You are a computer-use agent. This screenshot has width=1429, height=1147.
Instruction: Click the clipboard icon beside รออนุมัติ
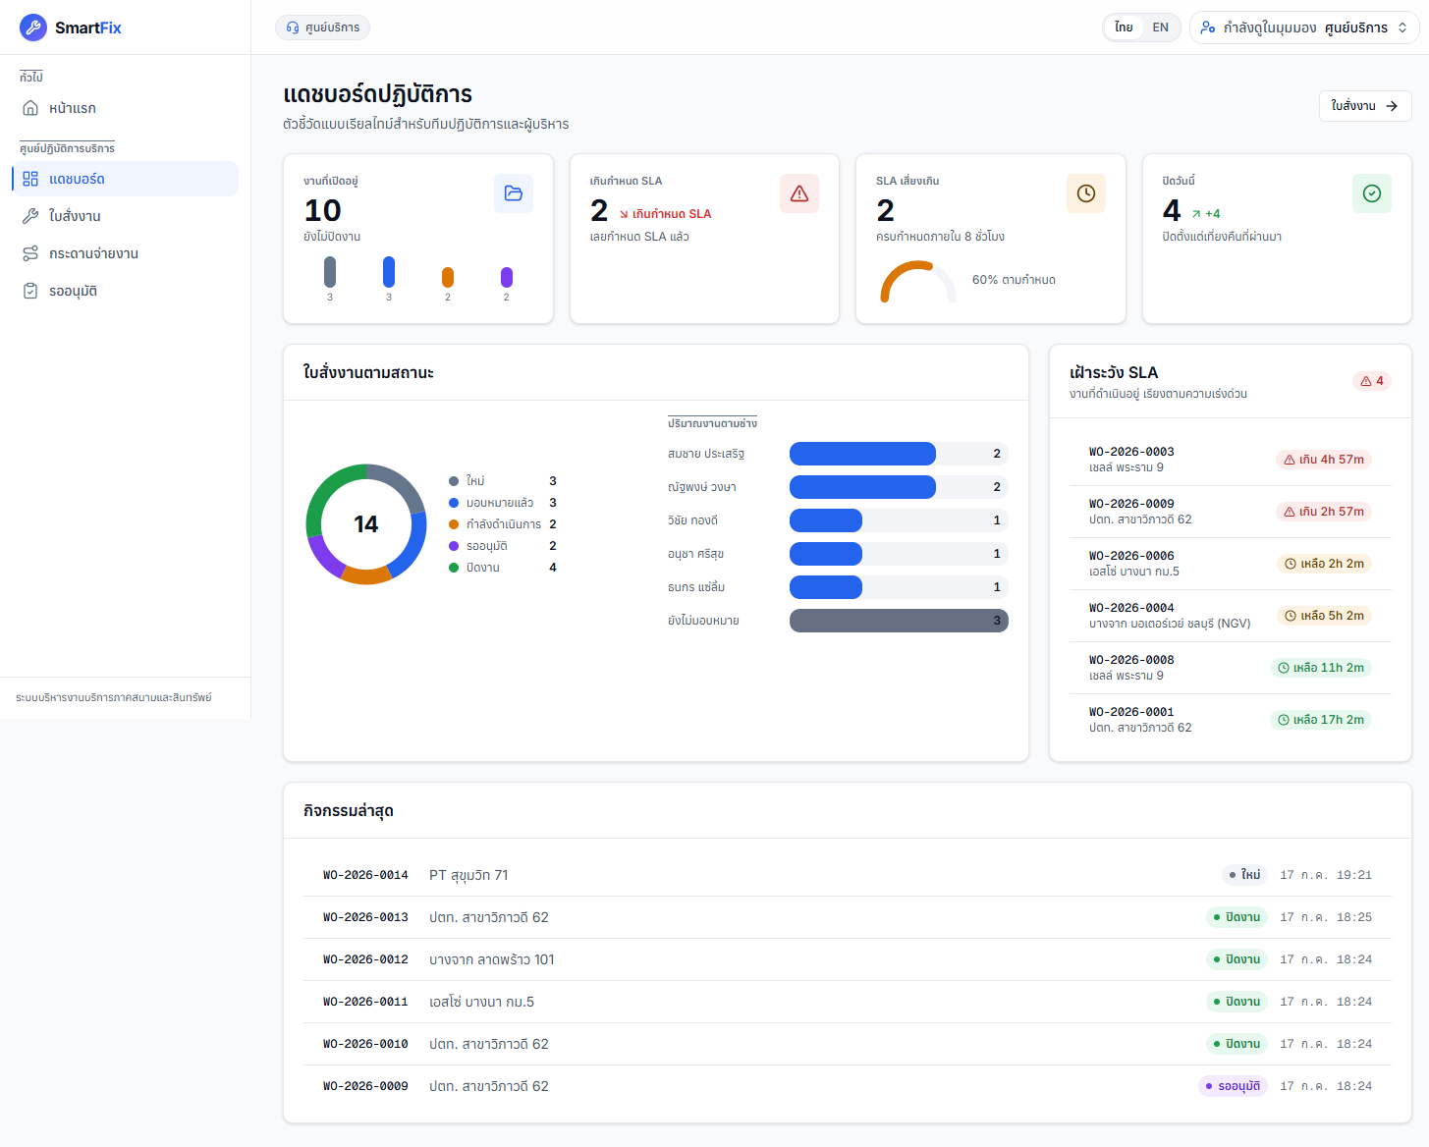point(30,291)
